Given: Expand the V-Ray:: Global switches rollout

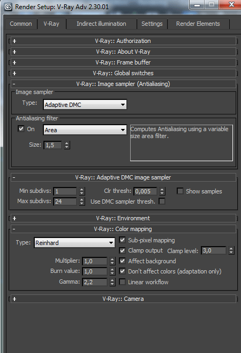Looking at the screenshot, I should (x=123, y=73).
